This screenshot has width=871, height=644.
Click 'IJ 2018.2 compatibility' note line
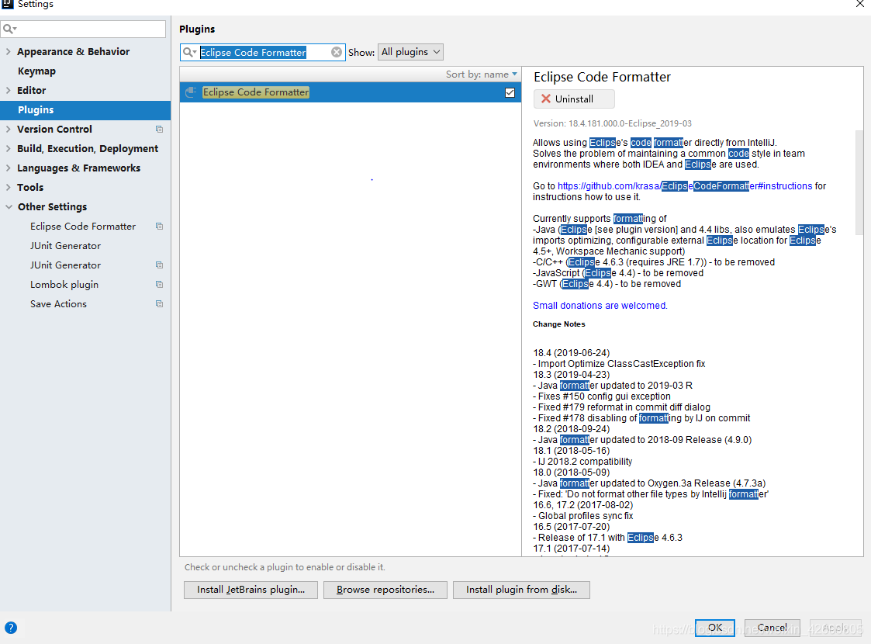(582, 462)
